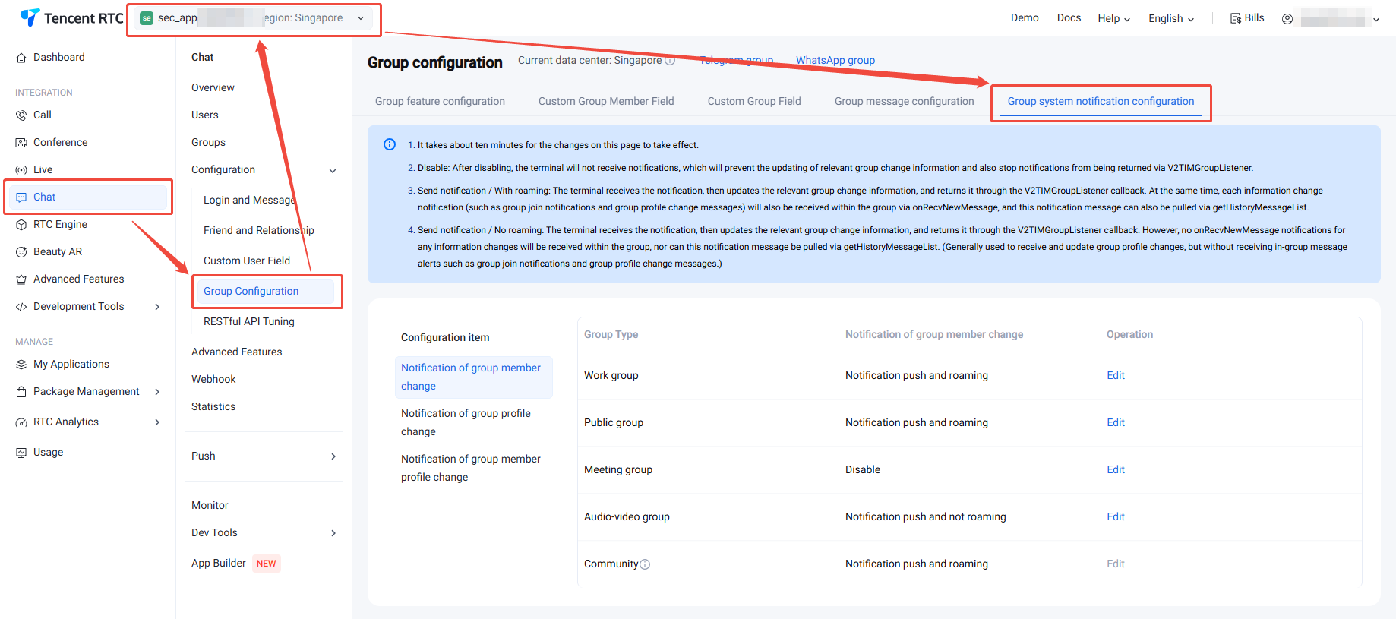1396x619 pixels.
Task: Edit the Meeting group notification setting
Action: (x=1115, y=470)
